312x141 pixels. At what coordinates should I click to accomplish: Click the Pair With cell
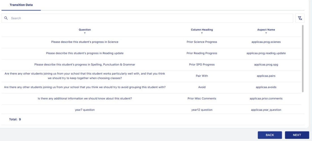[x=202, y=76]
